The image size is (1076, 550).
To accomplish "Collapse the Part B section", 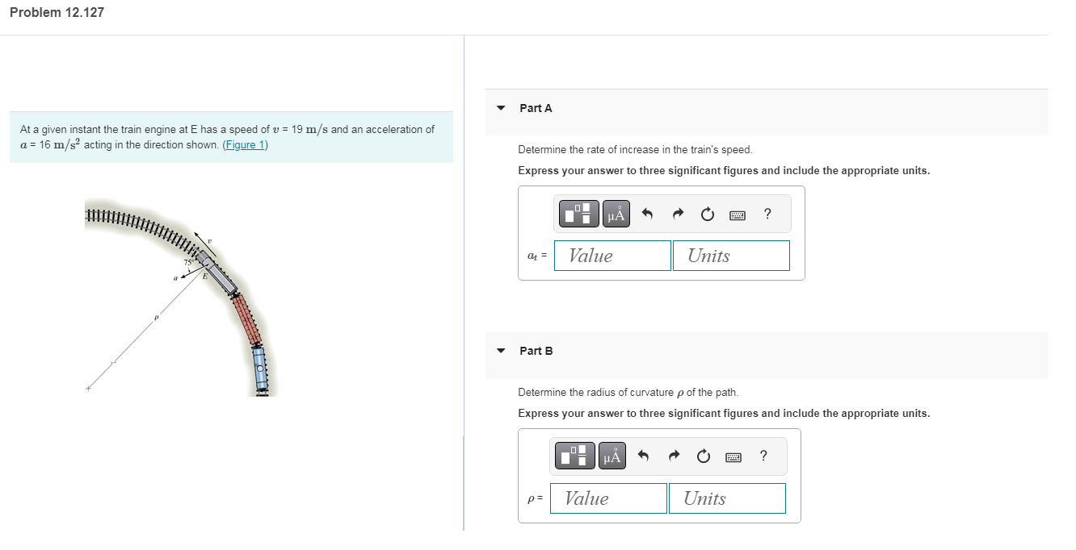I will (501, 351).
